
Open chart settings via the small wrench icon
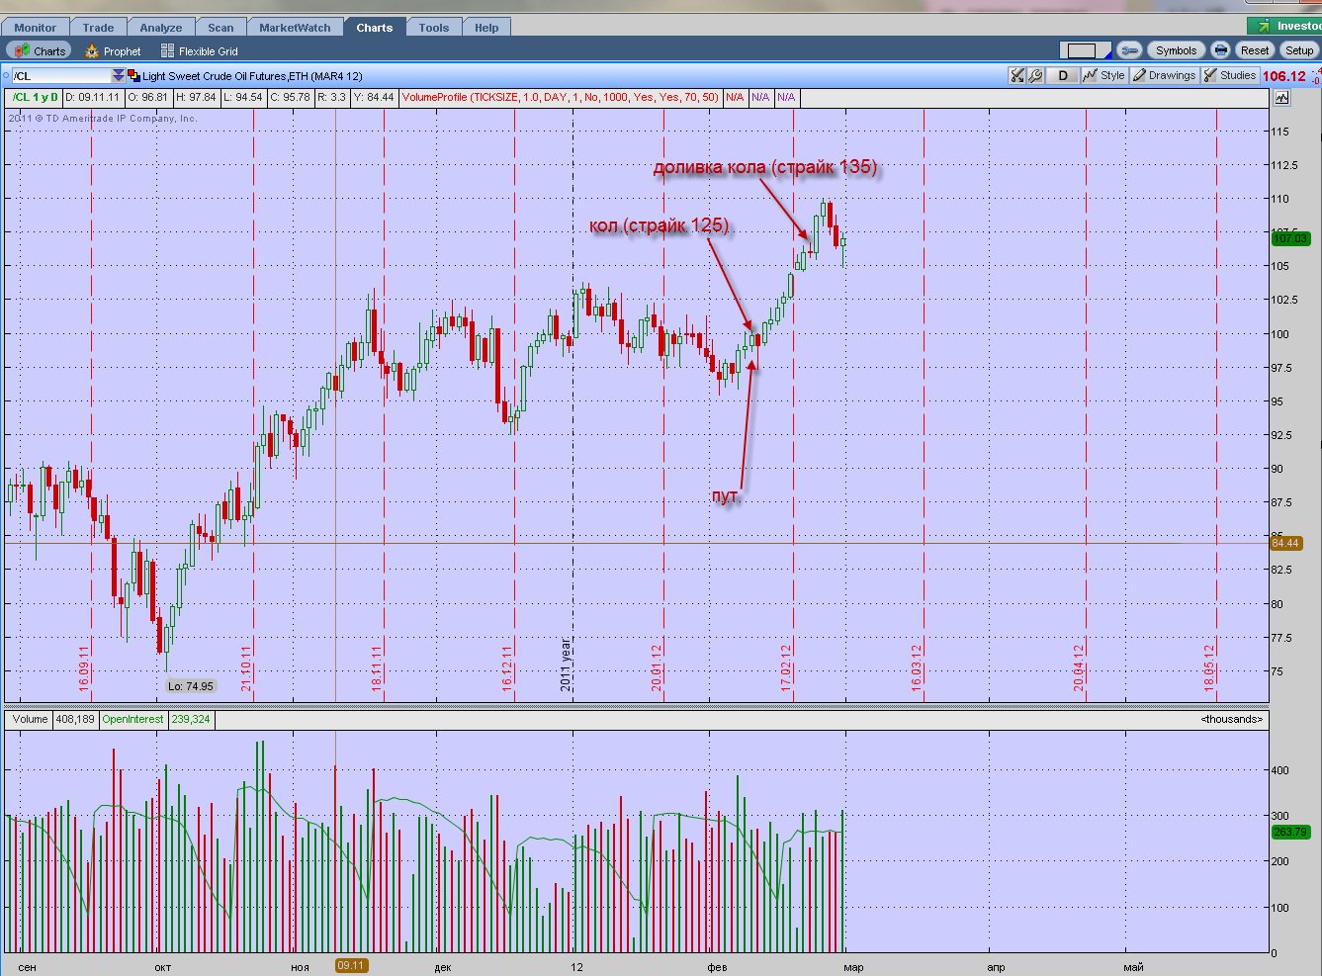pos(1035,76)
